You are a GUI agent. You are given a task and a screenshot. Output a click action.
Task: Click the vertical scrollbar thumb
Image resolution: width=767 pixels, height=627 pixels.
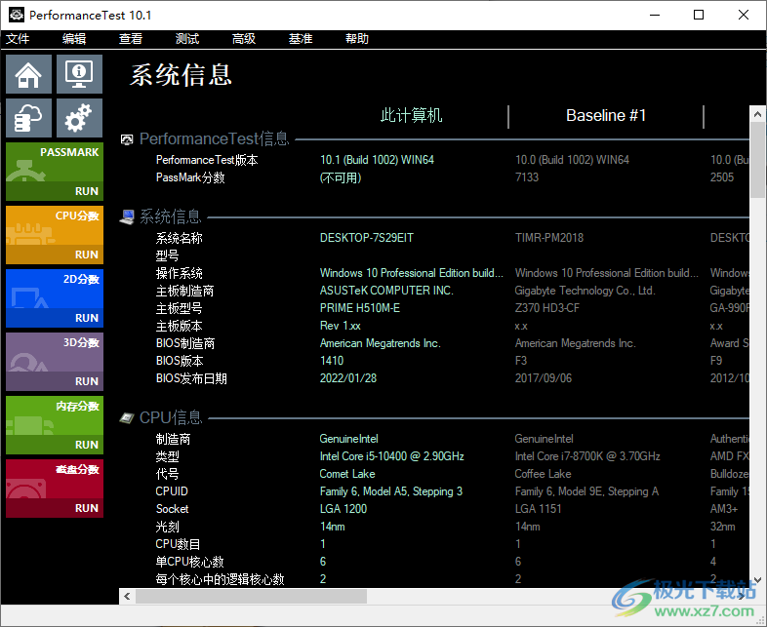pos(757,160)
